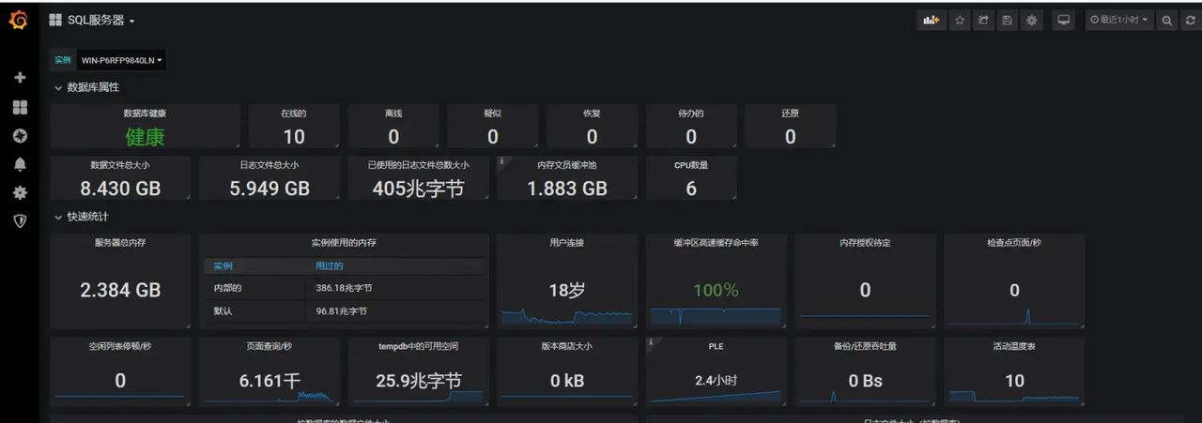Open the Server Admin shield icon

click(20, 221)
